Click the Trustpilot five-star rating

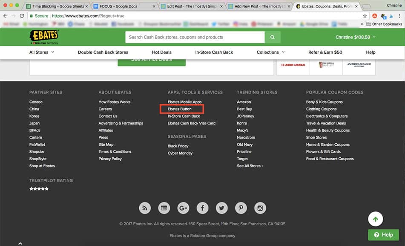pyautogui.click(x=39, y=189)
